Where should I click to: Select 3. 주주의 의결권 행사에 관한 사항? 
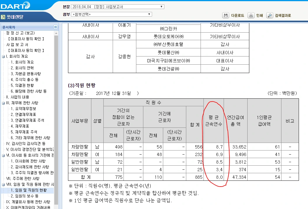click(32, 173)
